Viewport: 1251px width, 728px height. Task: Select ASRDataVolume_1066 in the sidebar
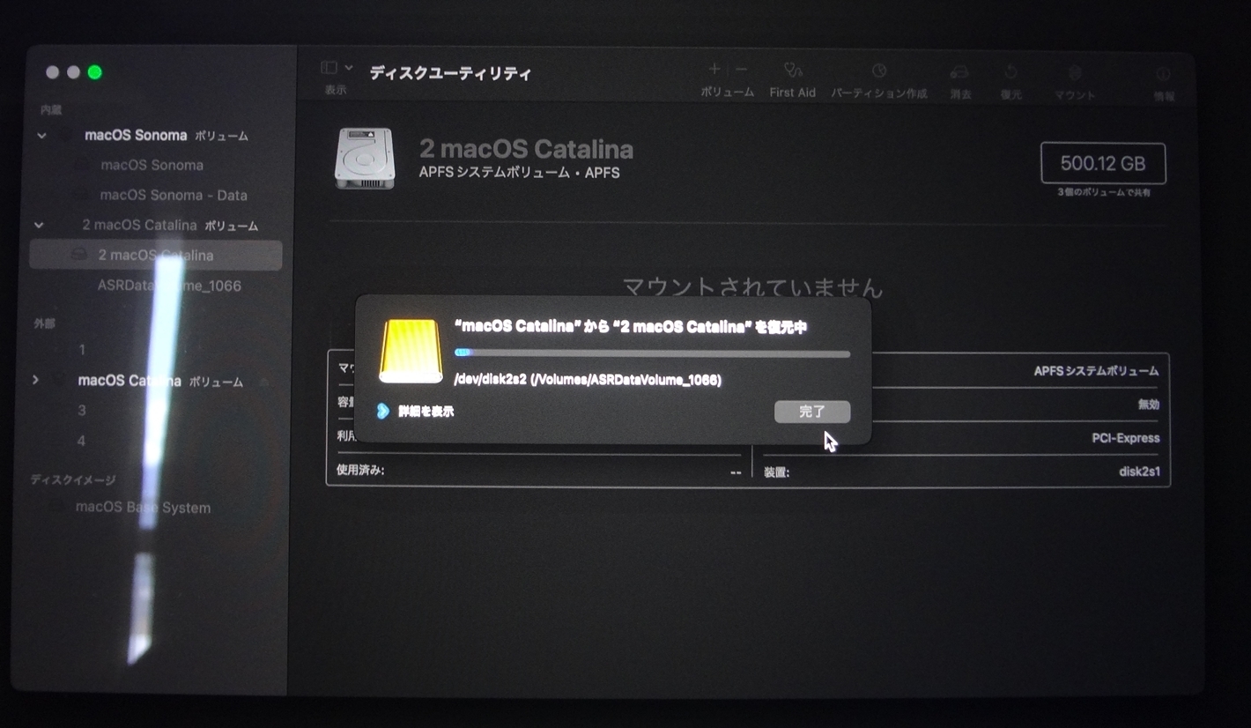click(x=169, y=286)
